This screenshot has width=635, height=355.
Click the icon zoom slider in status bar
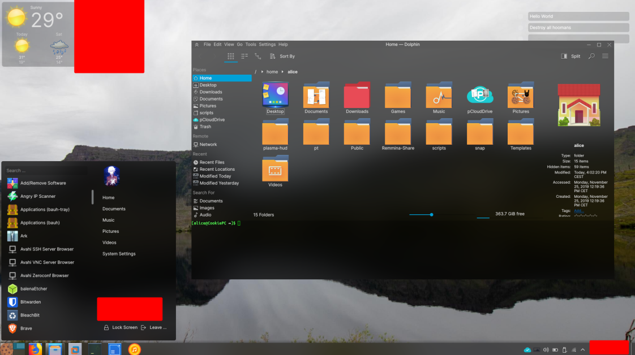click(431, 214)
